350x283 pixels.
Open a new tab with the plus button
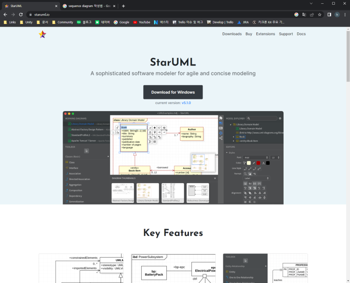[123, 6]
